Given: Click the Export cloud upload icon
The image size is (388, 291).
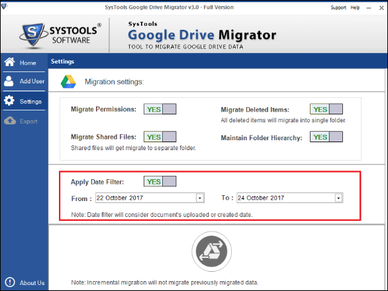Looking at the screenshot, I should (10, 120).
